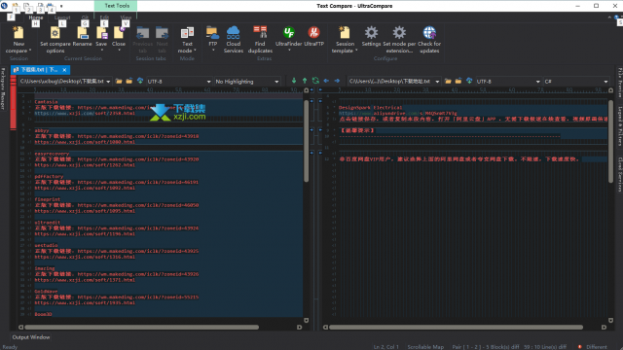
Task: Open Set mode per extension
Action: pyautogui.click(x=399, y=39)
